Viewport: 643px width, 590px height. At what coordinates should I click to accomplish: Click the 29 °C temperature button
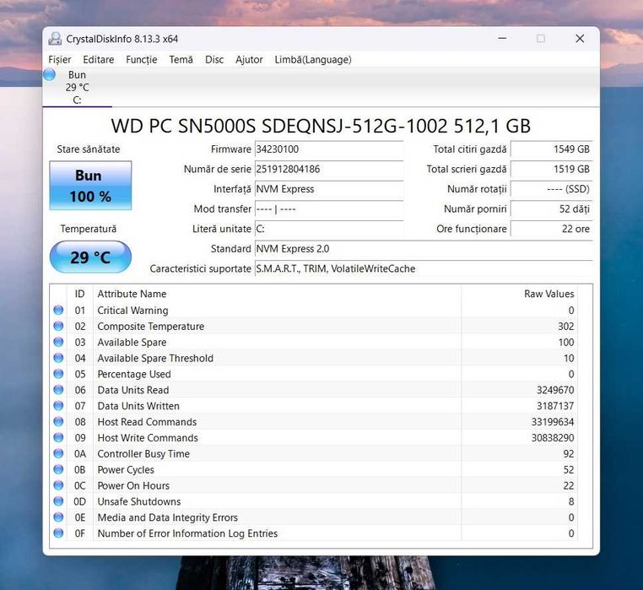(x=90, y=257)
